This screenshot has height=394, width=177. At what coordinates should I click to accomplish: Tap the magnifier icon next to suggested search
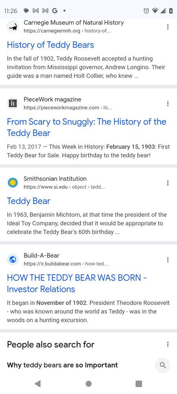tap(163, 365)
